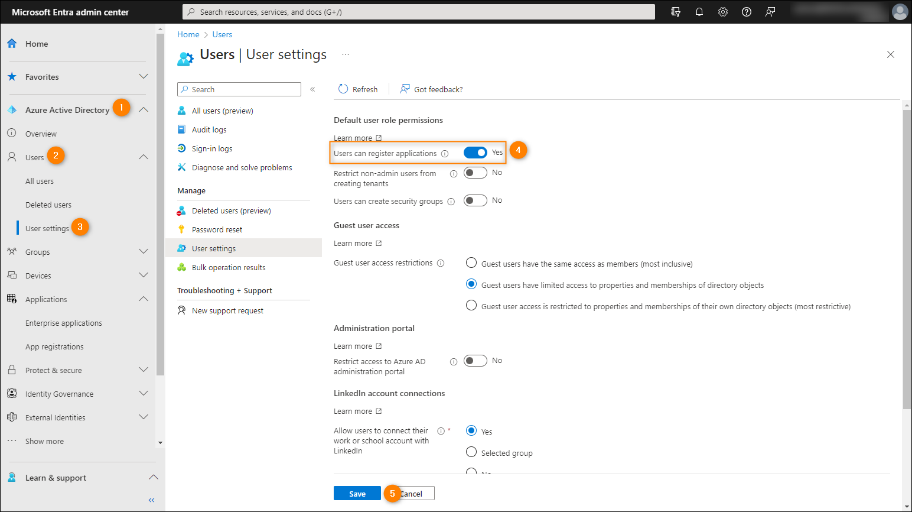Viewport: 912px width, 512px height.
Task: Select Yes for LinkedIn account connections
Action: 471,430
